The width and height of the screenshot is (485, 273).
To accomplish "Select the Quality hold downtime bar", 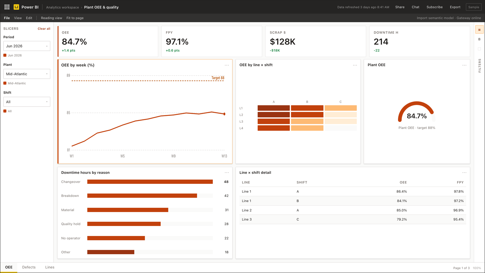I will tap(124, 224).
